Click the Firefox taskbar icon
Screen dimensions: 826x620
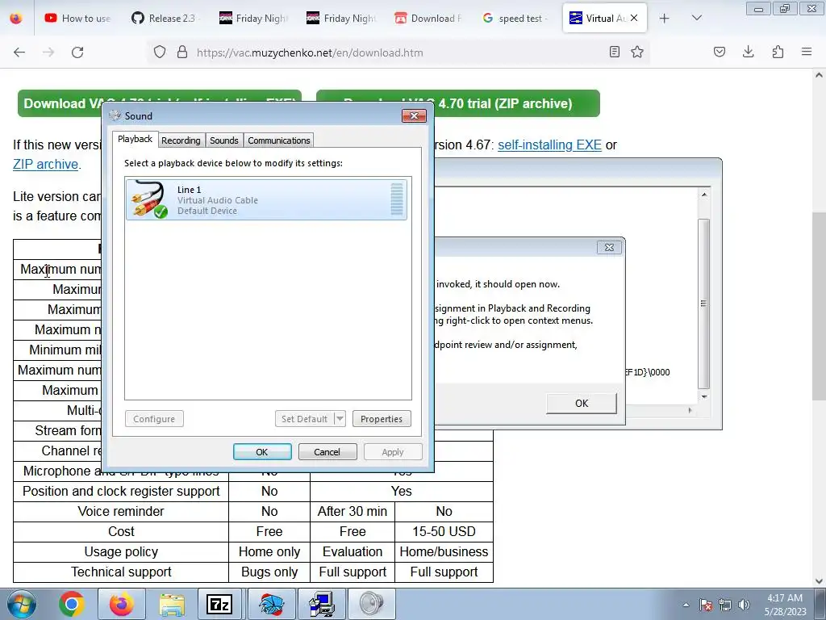pyautogui.click(x=122, y=604)
